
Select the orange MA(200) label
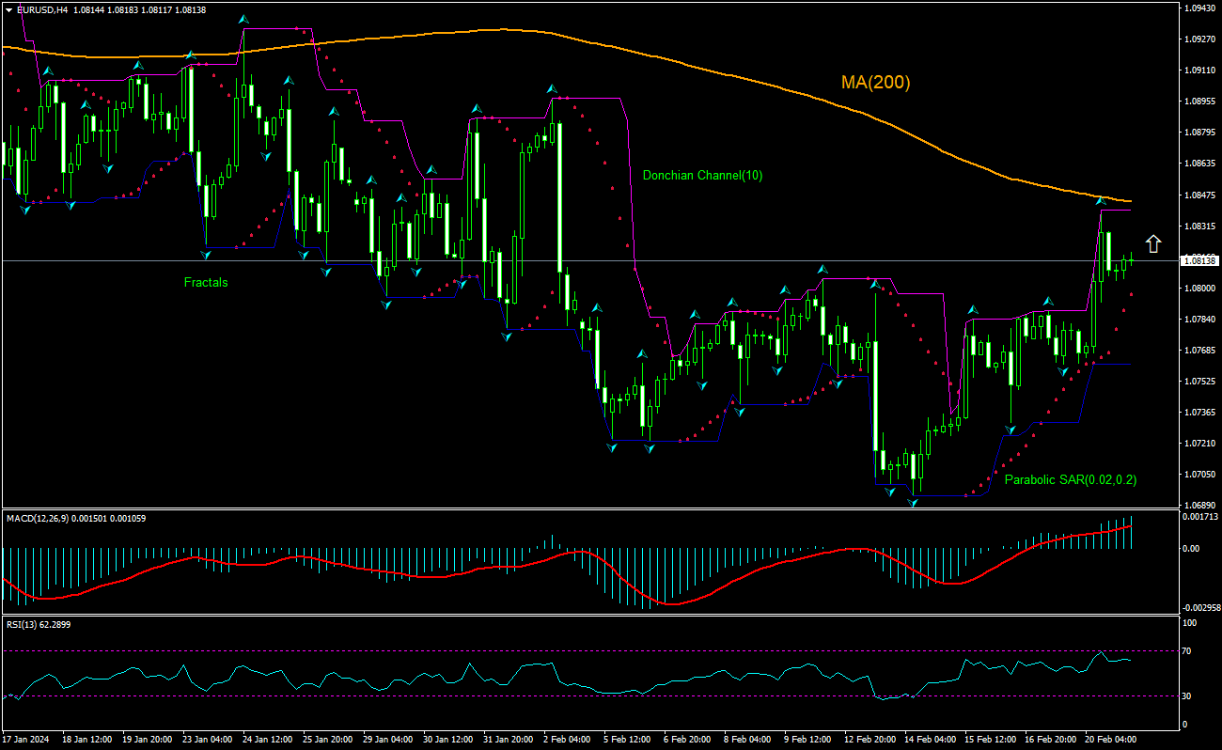coord(875,83)
